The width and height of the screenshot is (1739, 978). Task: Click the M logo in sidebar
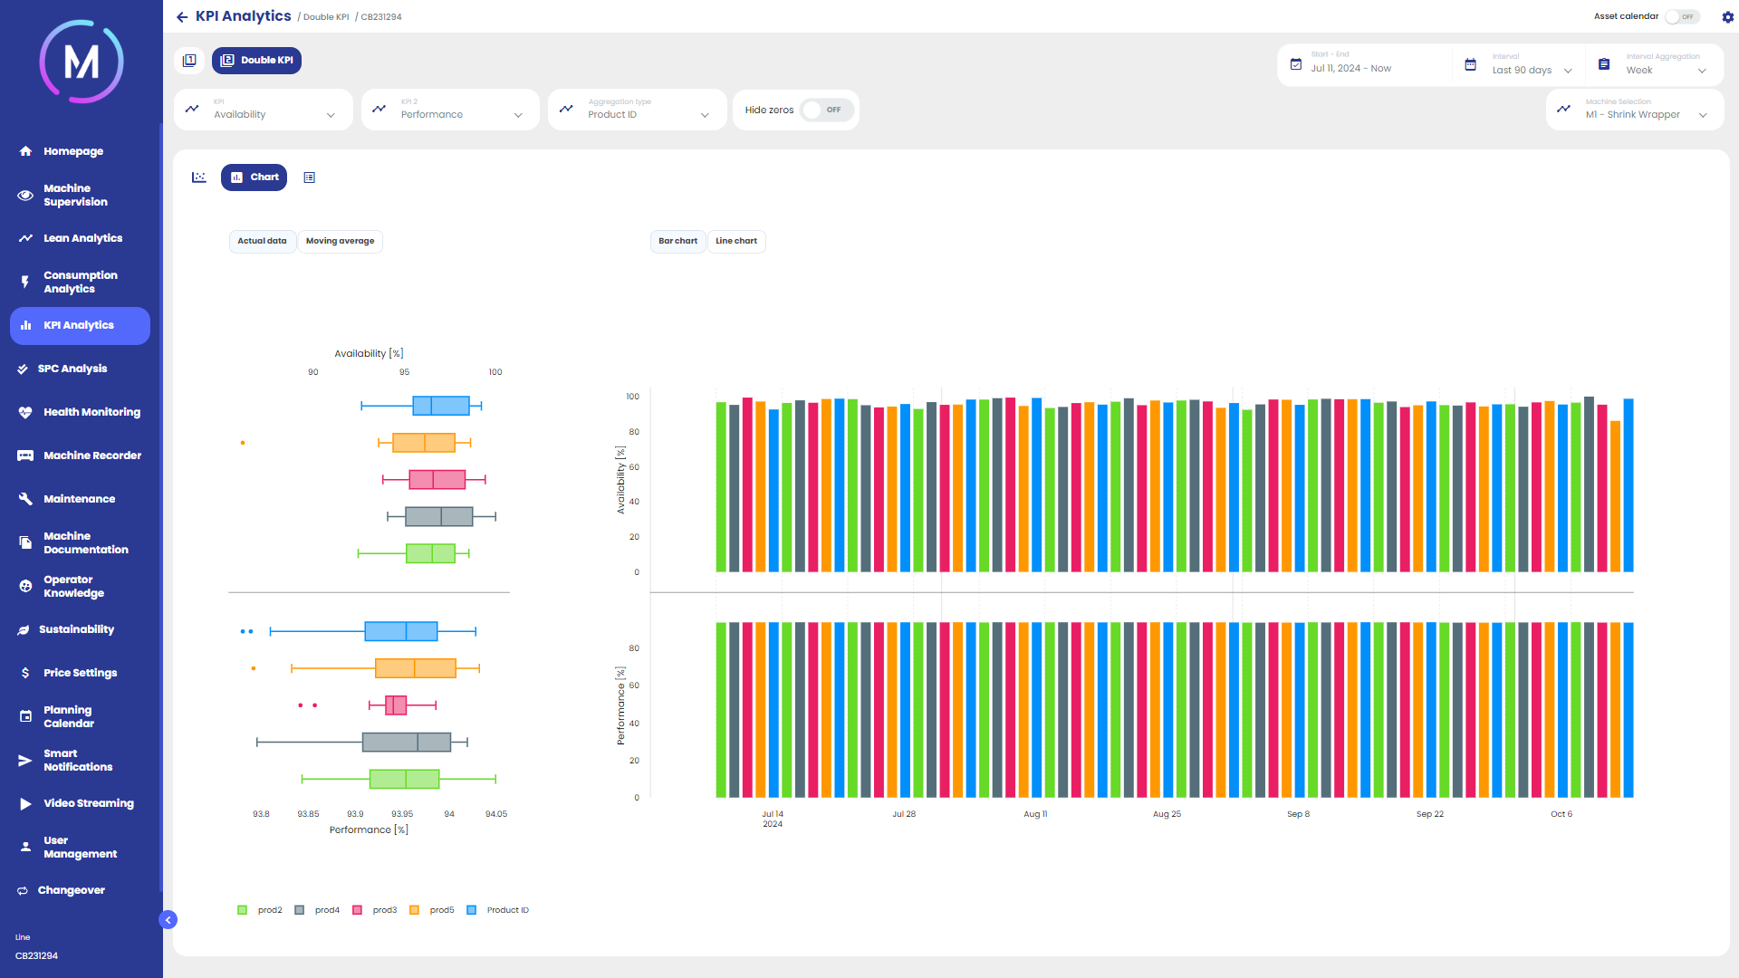coord(82,62)
